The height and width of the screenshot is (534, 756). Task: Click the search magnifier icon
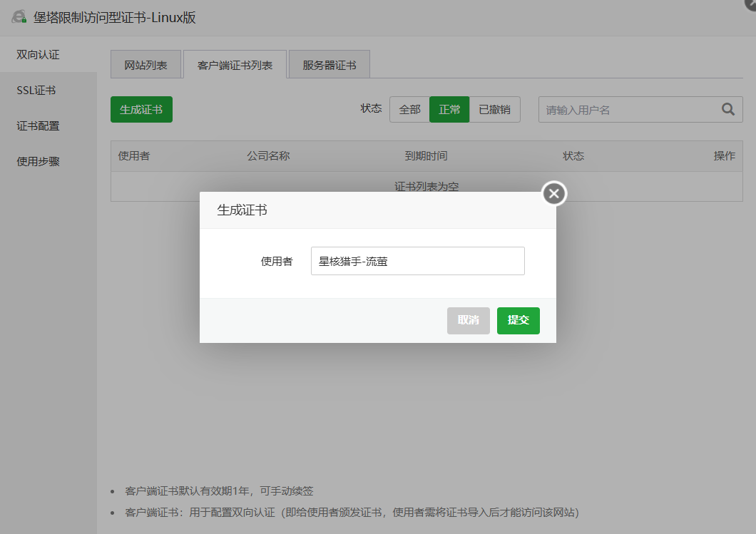727,109
